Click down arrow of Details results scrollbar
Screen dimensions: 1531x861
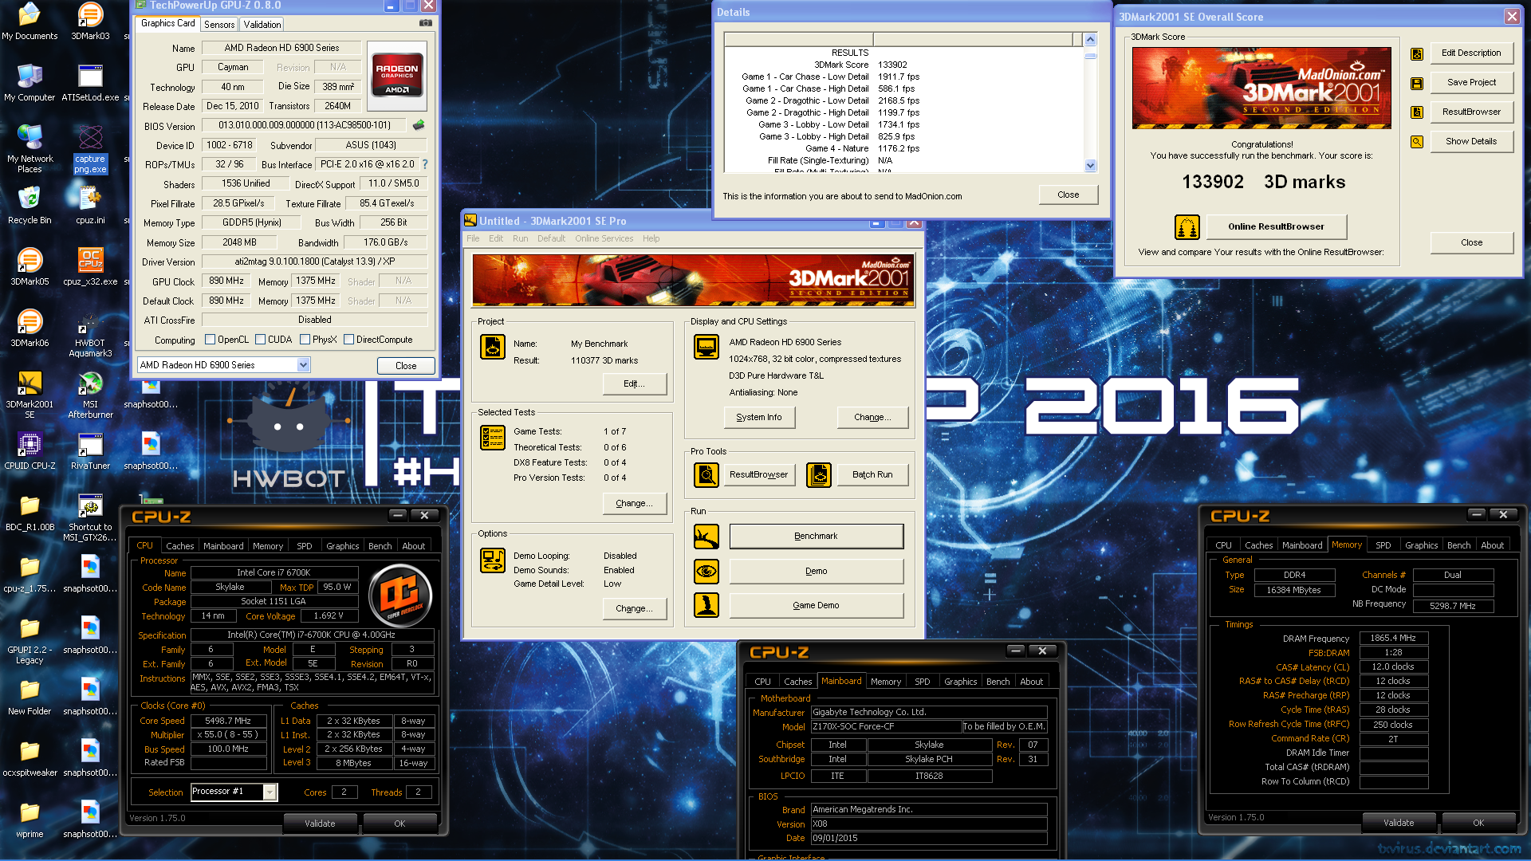(x=1090, y=165)
